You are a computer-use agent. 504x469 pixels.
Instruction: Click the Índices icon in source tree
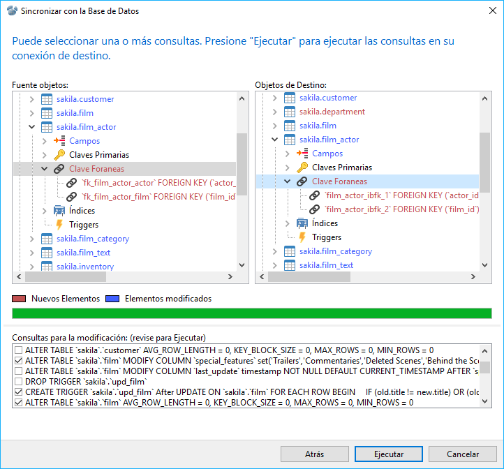click(x=59, y=211)
